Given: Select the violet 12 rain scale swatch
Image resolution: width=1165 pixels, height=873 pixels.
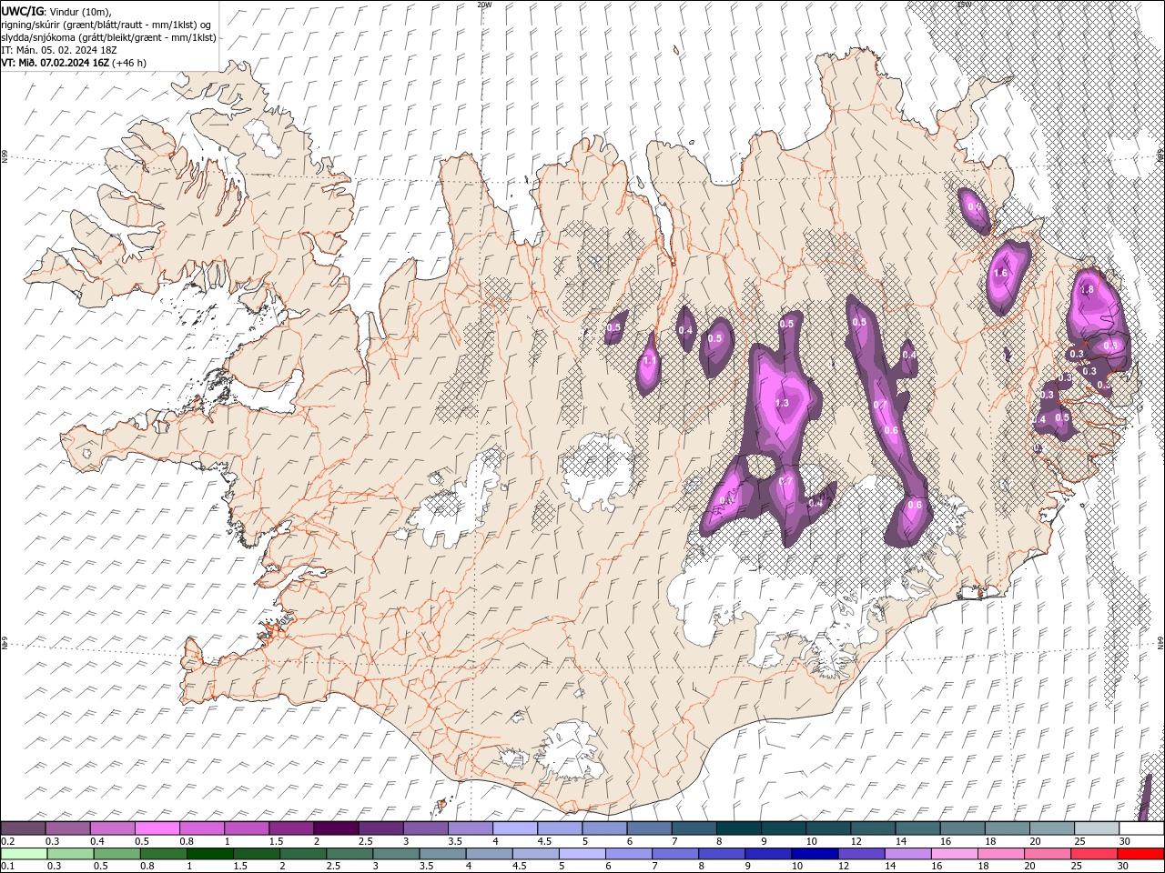Looking at the screenshot, I should (x=862, y=854).
